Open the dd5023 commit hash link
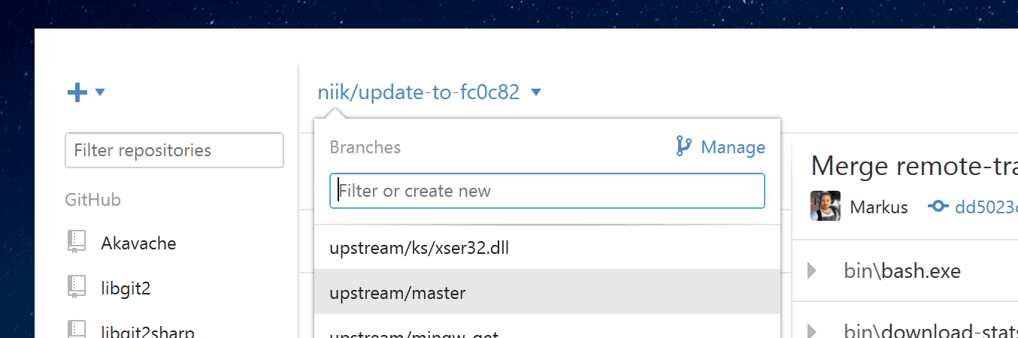1018x338 pixels. [x=986, y=207]
